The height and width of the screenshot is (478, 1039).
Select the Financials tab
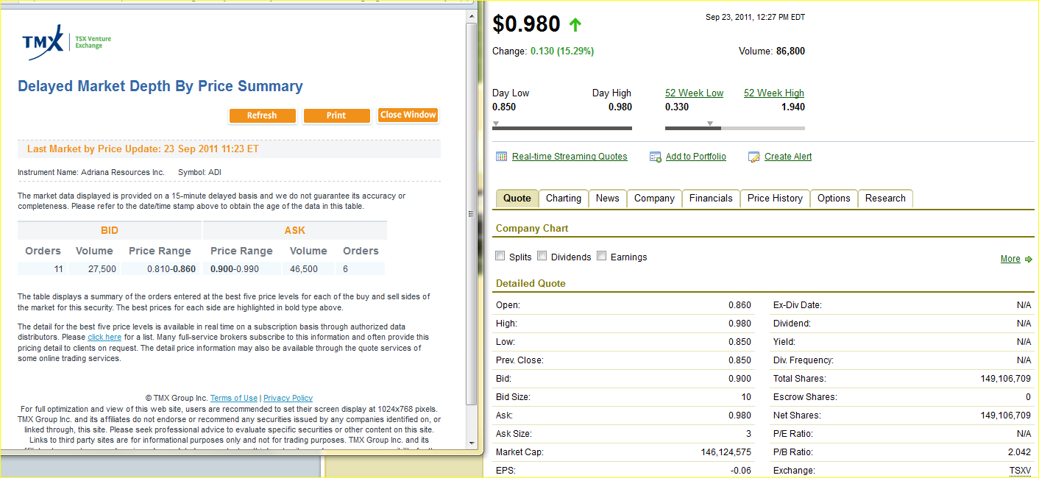(711, 199)
